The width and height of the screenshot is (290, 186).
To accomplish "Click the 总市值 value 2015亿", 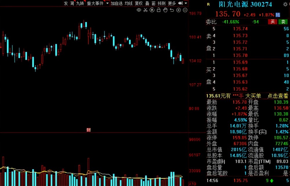I will [239, 149].
